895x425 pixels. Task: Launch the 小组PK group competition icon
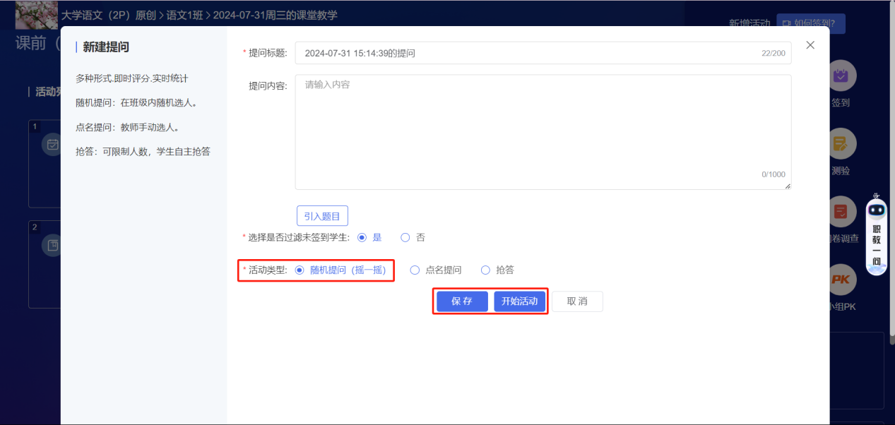pyautogui.click(x=841, y=280)
